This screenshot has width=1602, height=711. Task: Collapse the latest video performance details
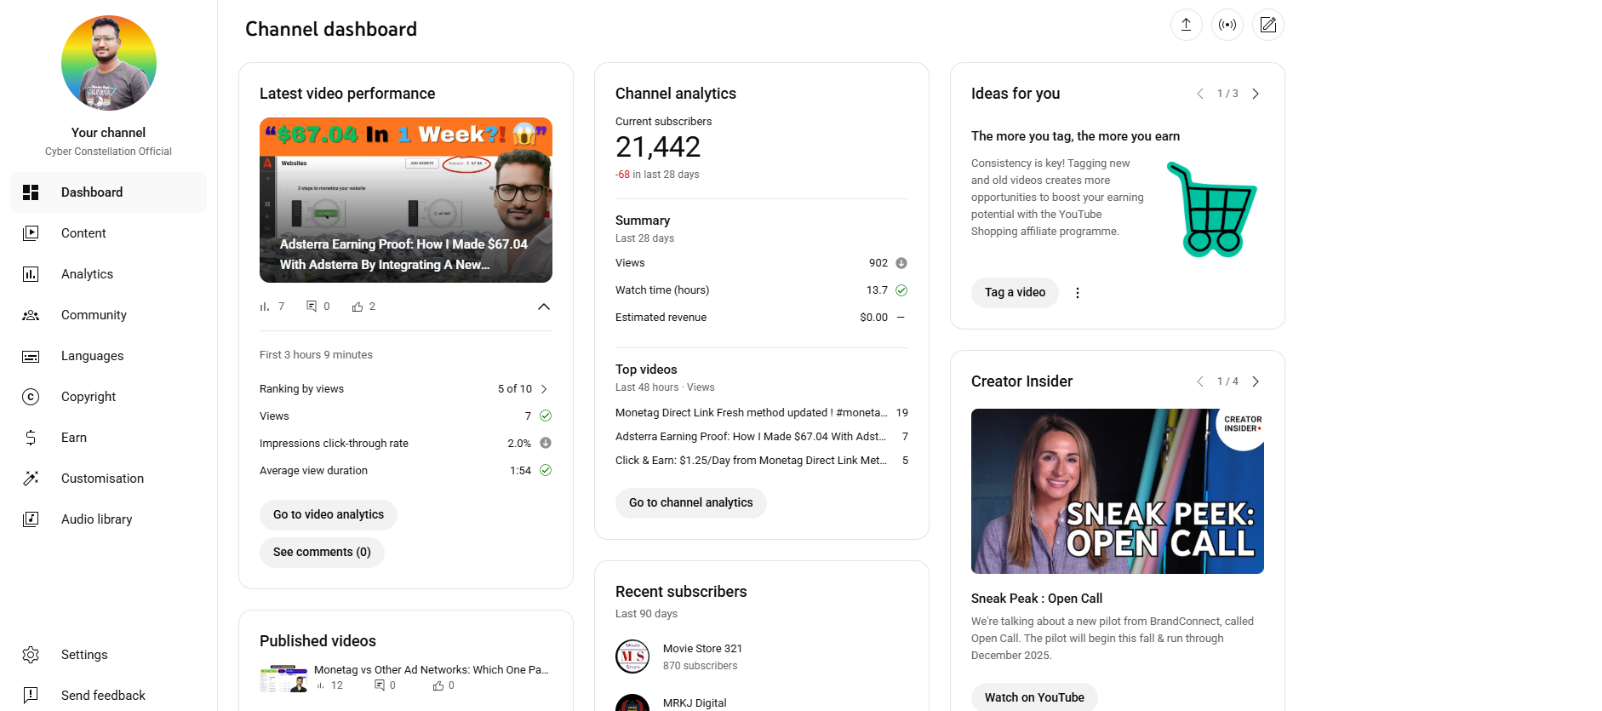[x=544, y=307]
